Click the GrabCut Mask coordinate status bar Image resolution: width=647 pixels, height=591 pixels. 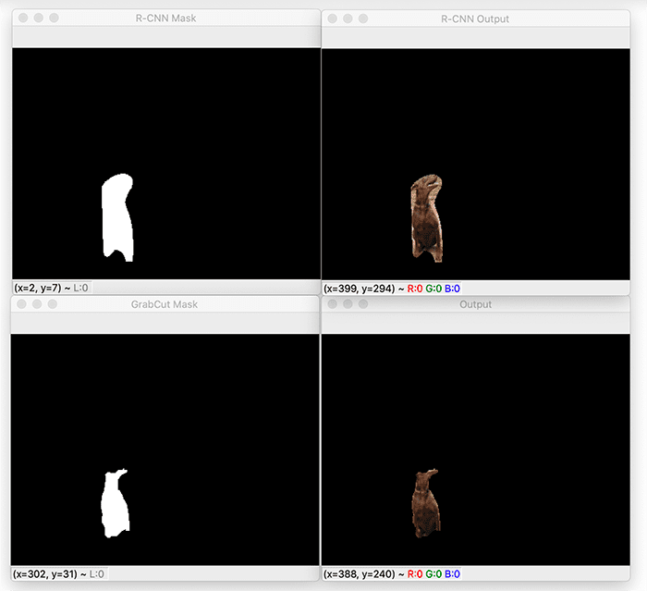point(60,574)
